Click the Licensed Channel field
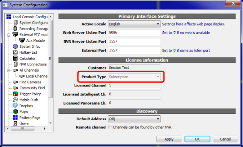The image size is (243, 147). [x=134, y=85]
